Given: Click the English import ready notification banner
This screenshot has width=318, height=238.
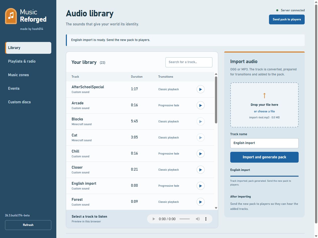Looking at the screenshot, I should coord(185,40).
